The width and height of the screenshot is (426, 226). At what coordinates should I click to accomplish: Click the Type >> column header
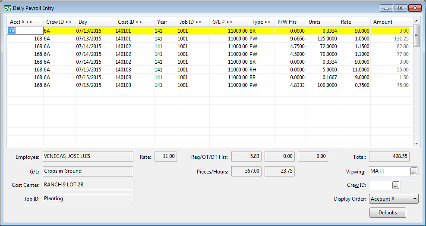[x=261, y=22]
